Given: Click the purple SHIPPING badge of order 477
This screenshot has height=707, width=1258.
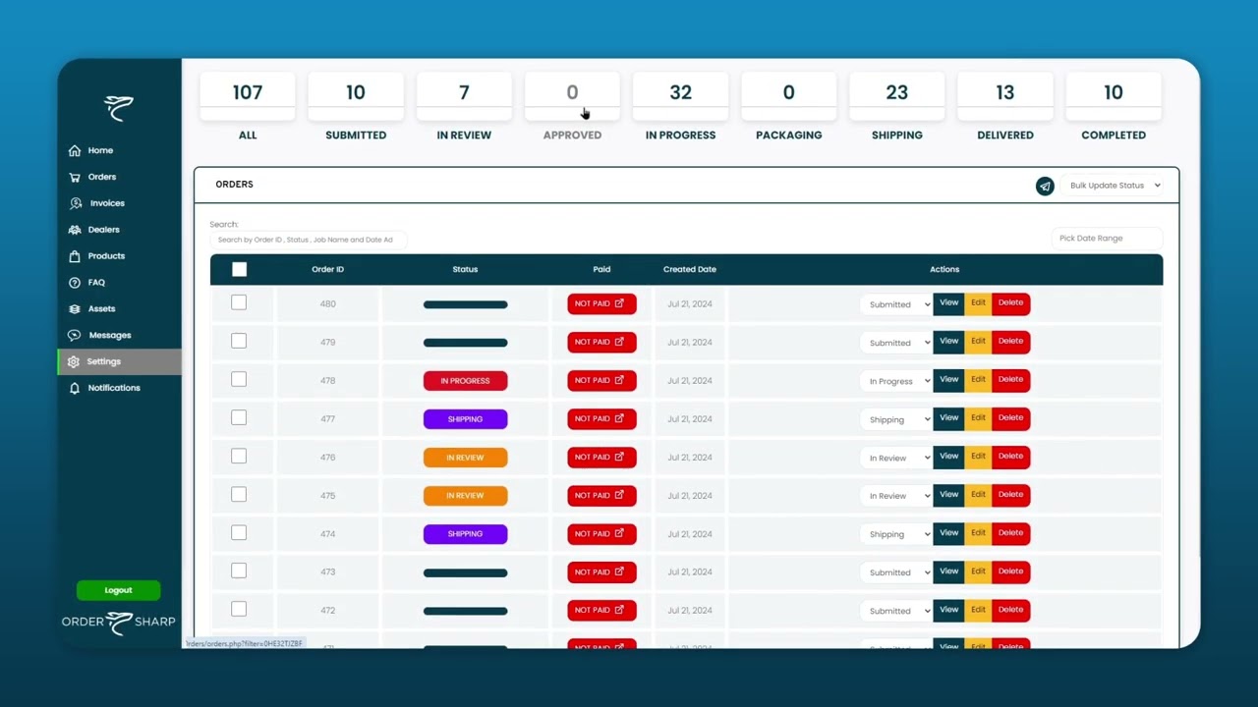Looking at the screenshot, I should pos(465,419).
